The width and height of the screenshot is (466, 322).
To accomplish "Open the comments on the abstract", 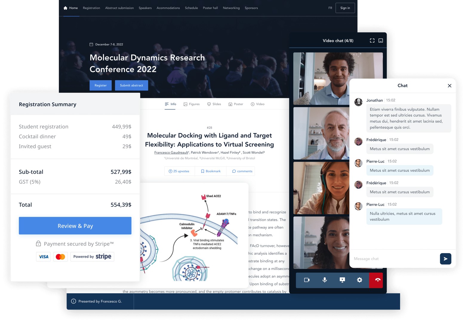I will [242, 171].
